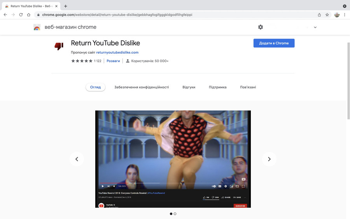Switch to Забезпечення конфіденційності tab
Viewport: 350px width, 219px height.
pyautogui.click(x=142, y=87)
